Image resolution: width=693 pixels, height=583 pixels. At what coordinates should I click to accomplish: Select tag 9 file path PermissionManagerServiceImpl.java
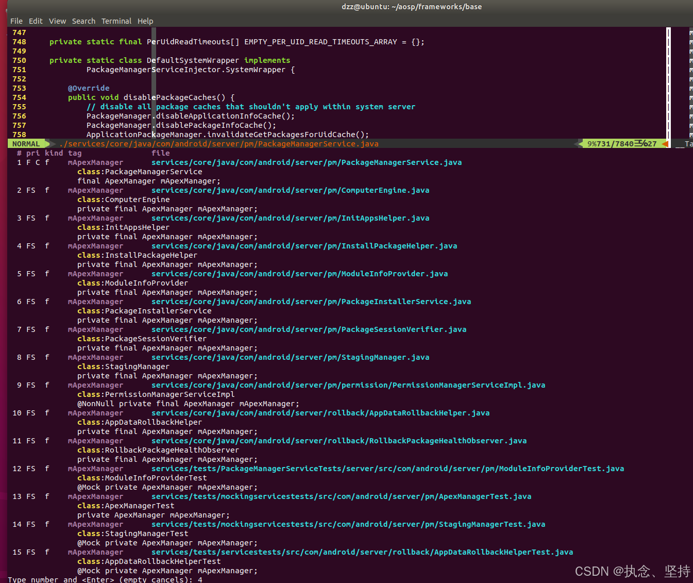click(348, 385)
